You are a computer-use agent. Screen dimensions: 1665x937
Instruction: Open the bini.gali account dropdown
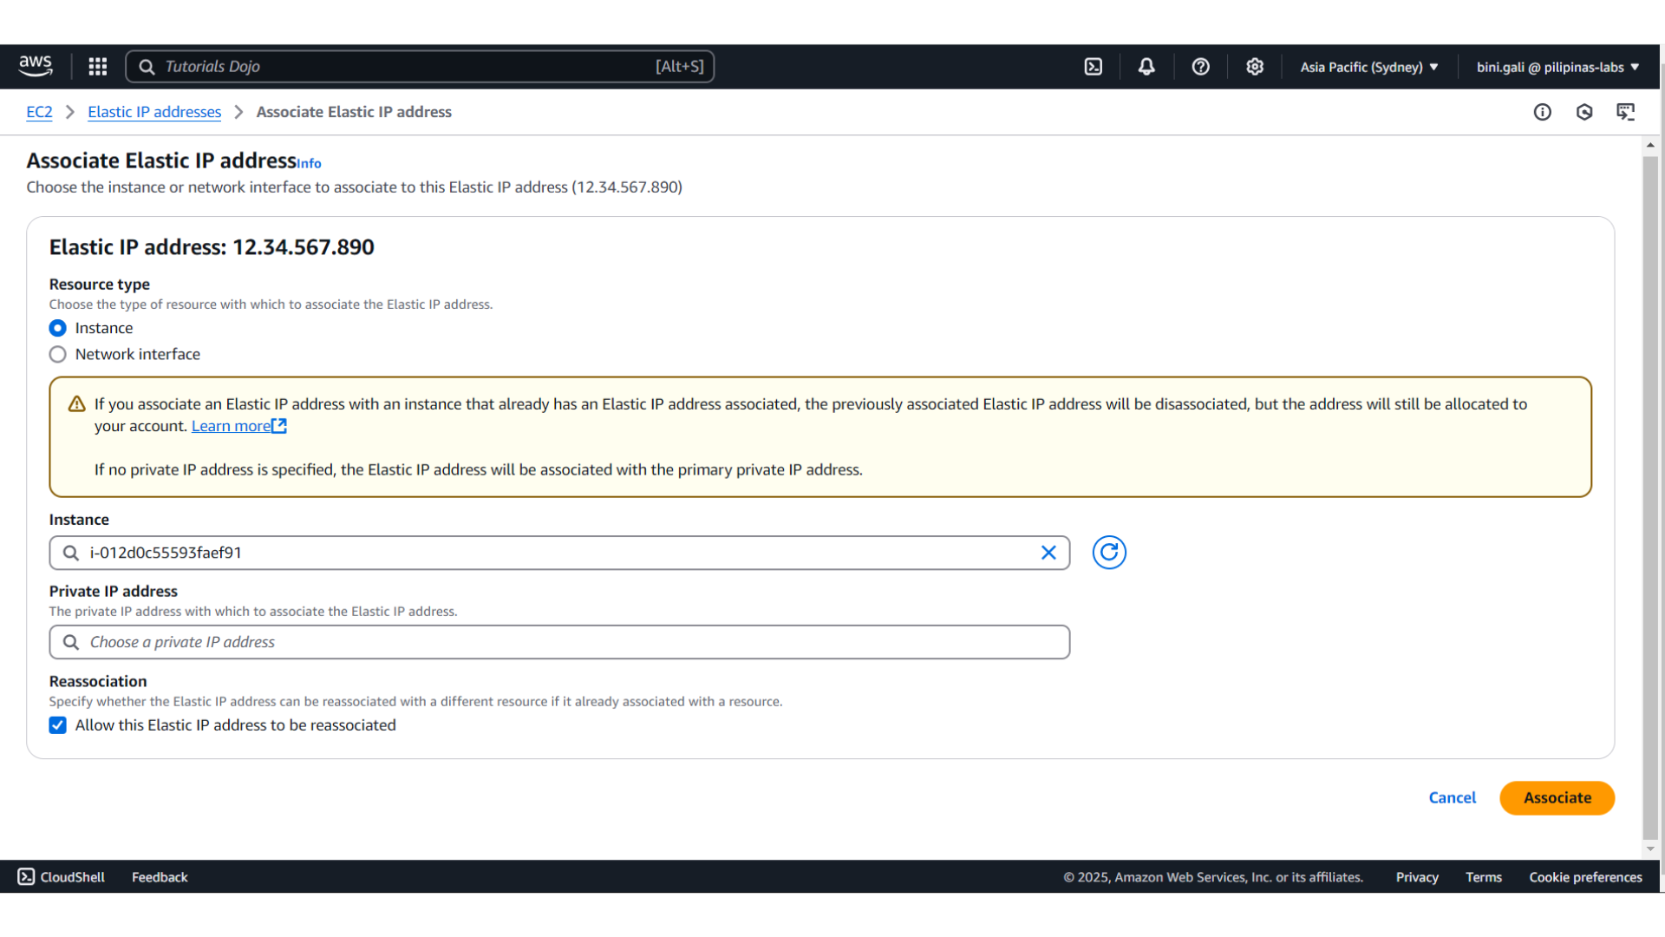1557,67
